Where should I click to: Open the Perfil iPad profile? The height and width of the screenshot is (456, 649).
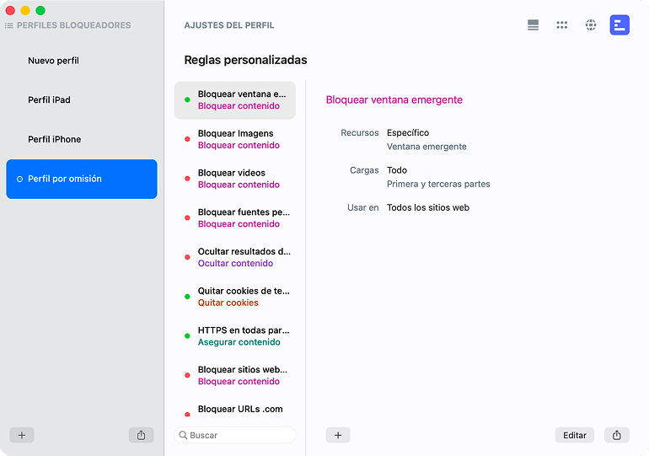[x=49, y=100]
